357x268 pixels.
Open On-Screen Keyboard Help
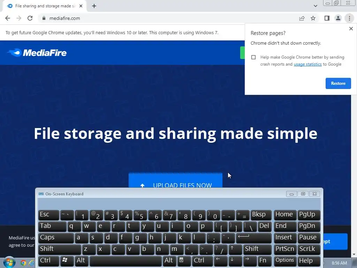coord(309,261)
